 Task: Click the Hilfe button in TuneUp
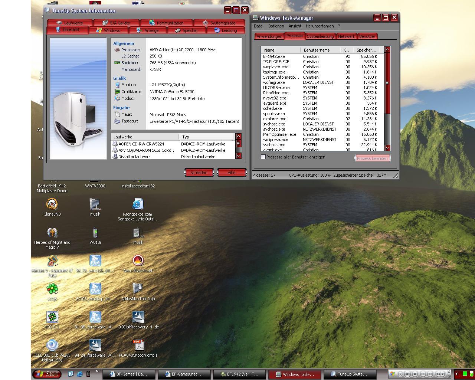pyautogui.click(x=232, y=173)
